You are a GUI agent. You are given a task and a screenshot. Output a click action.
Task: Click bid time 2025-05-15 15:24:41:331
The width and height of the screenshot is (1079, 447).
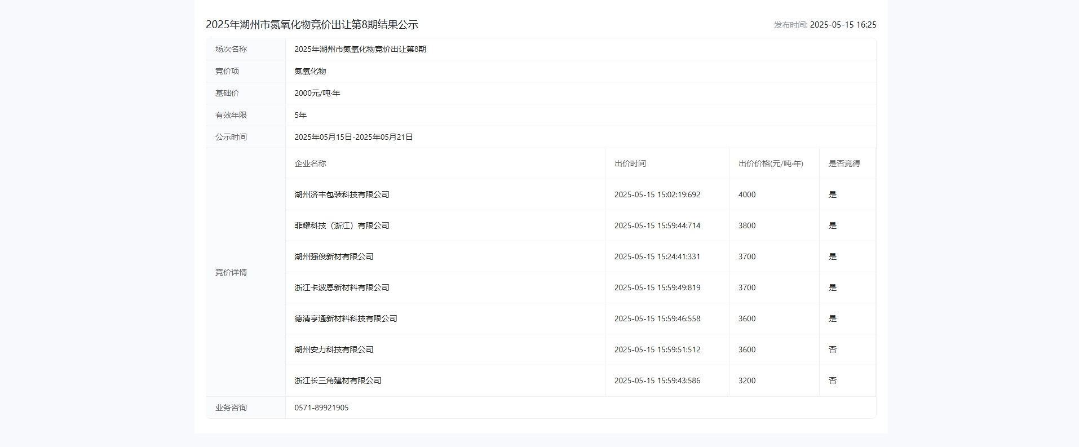657,256
